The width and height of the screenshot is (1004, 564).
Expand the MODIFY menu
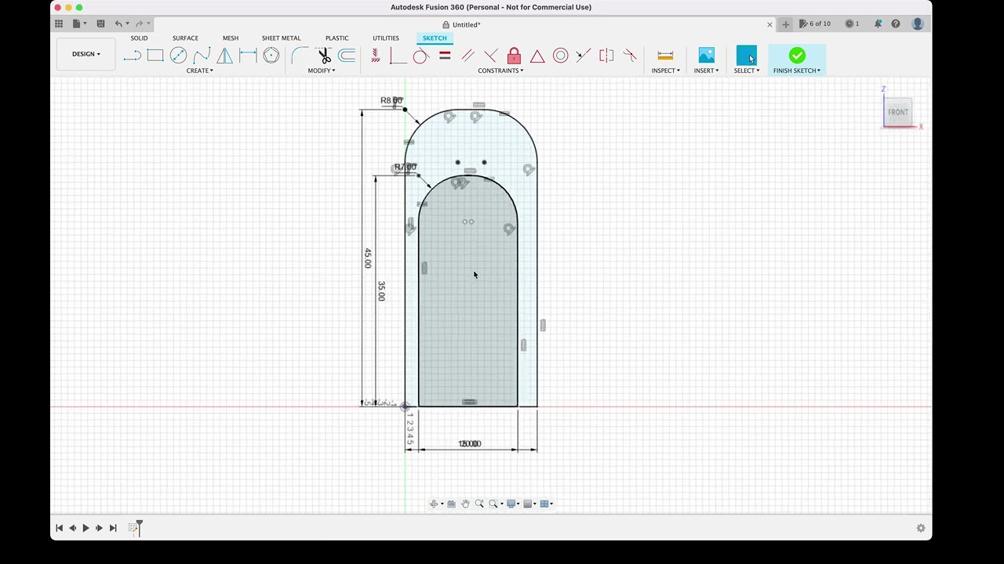coord(321,70)
